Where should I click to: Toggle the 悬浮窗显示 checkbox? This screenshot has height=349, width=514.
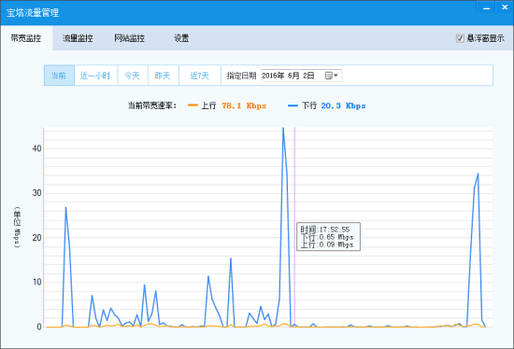click(460, 38)
